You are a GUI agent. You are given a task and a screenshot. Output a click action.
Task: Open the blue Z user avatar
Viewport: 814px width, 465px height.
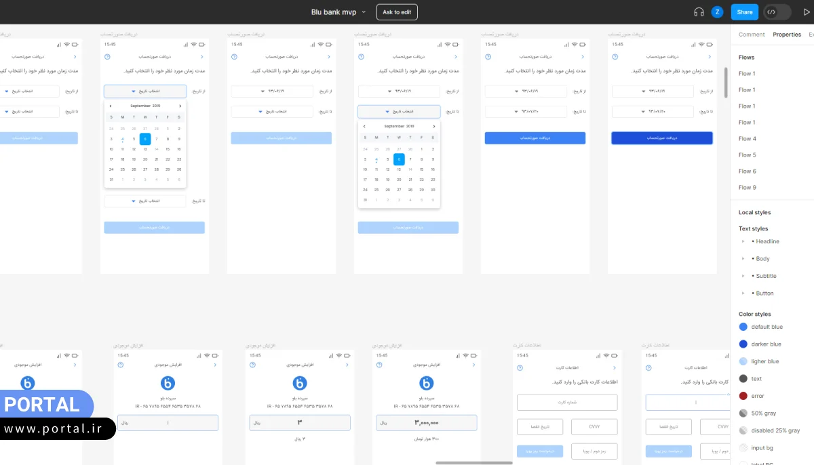click(717, 12)
